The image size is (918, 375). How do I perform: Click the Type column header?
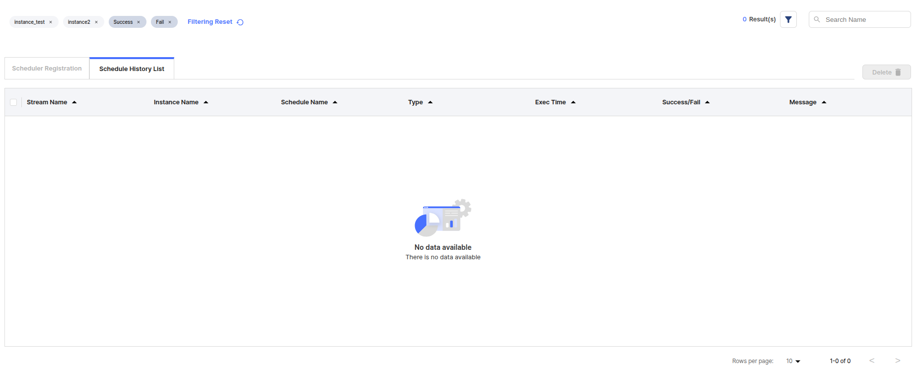[416, 102]
